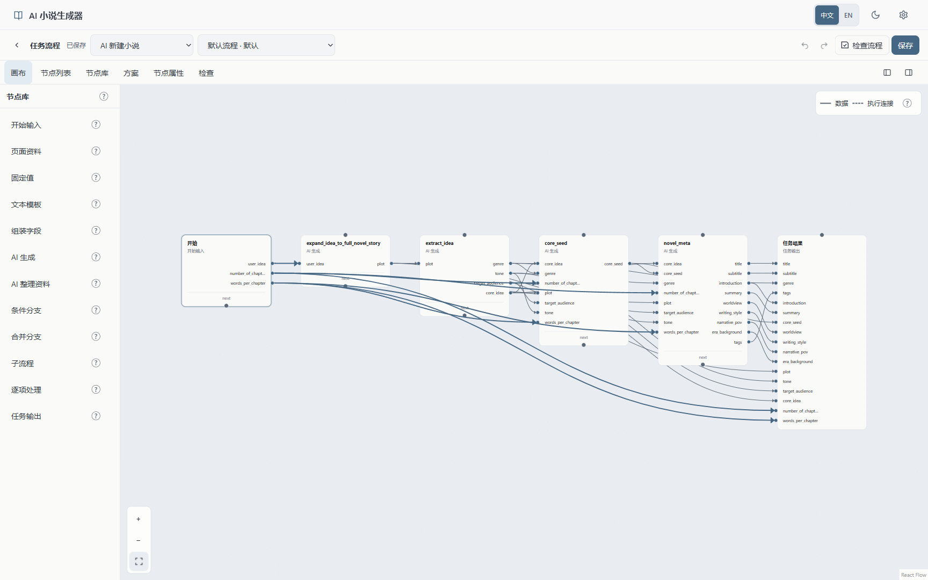Viewport: 928px width, 580px height.
Task: Open the 节点库 tab
Action: point(97,73)
